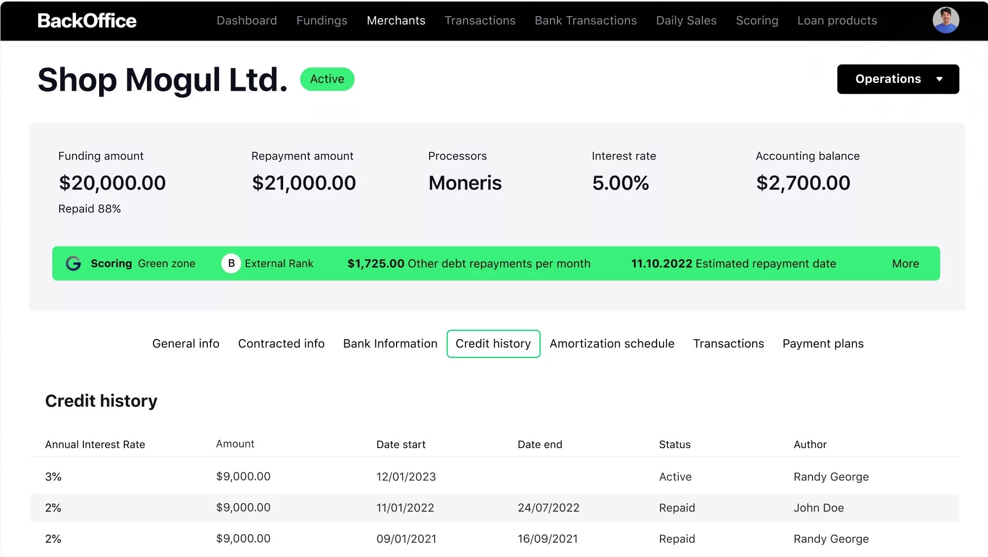Open Fundings in top navigation
Image resolution: width=988 pixels, height=557 pixels.
click(x=322, y=21)
